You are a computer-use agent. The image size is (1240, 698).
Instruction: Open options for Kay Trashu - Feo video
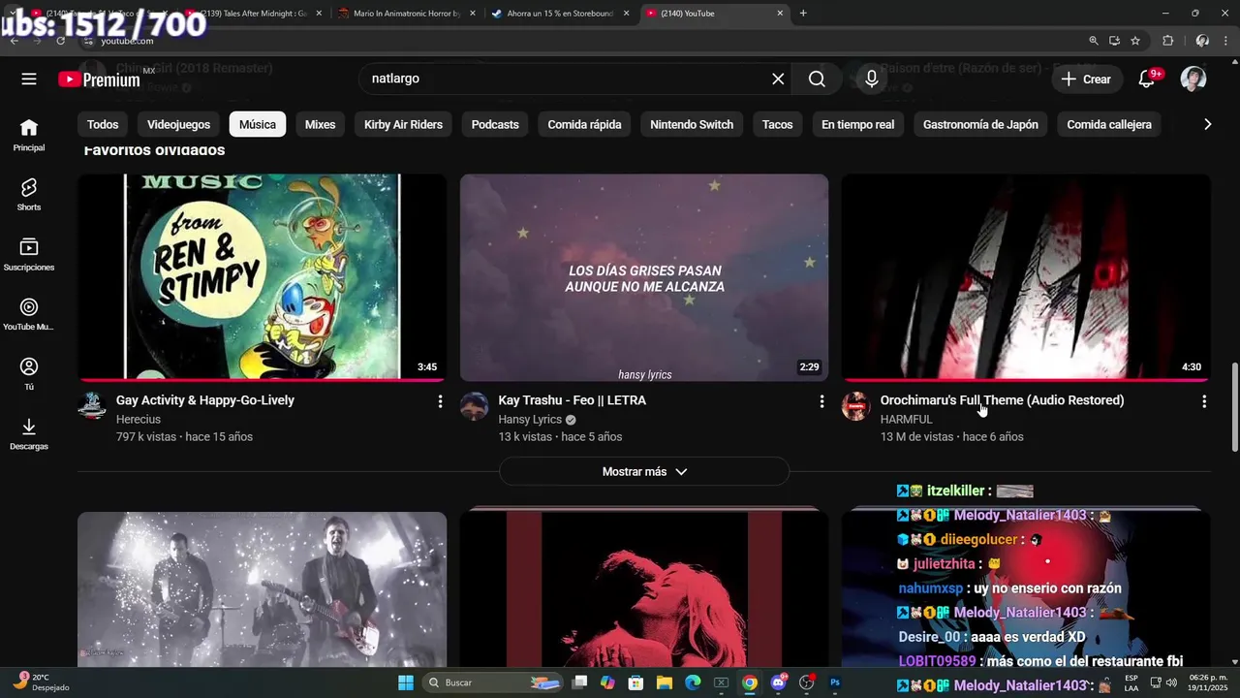pyautogui.click(x=821, y=401)
